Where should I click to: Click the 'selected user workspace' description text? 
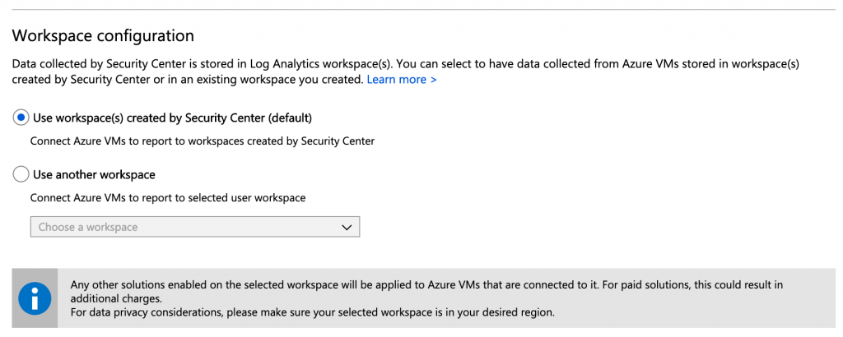[168, 198]
